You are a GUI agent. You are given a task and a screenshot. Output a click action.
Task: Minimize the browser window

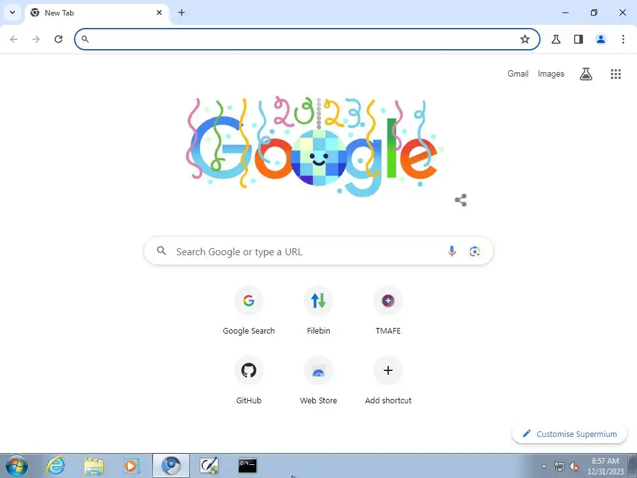tap(565, 12)
